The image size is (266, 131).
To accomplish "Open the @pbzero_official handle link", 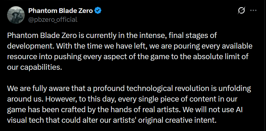I will point(53,19).
